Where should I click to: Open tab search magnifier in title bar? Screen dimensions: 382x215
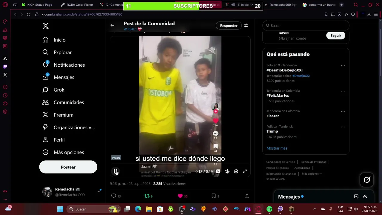tap(356, 5)
